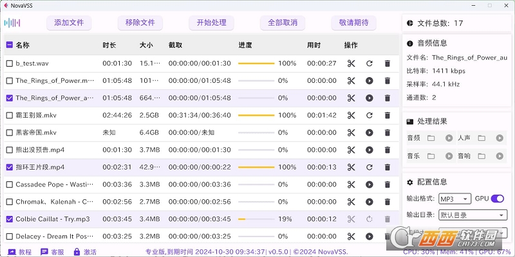Click the 激活 activation link
The width and height of the screenshot is (515, 257).
85,252
